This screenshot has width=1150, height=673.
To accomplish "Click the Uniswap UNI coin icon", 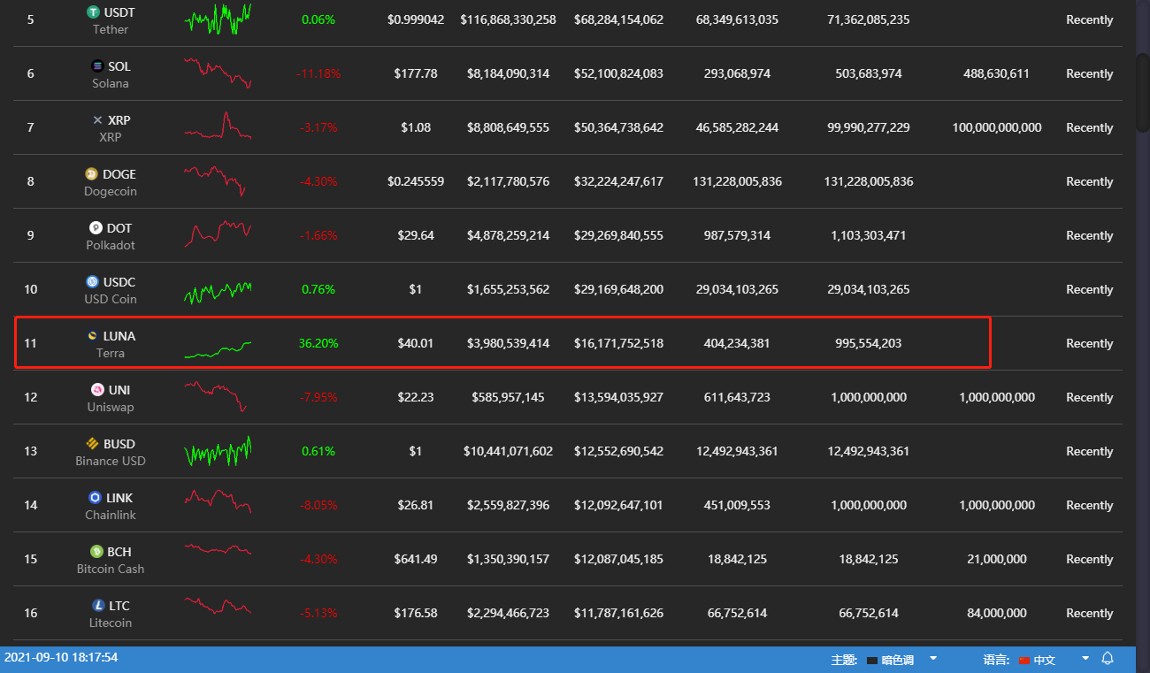I will (x=97, y=390).
